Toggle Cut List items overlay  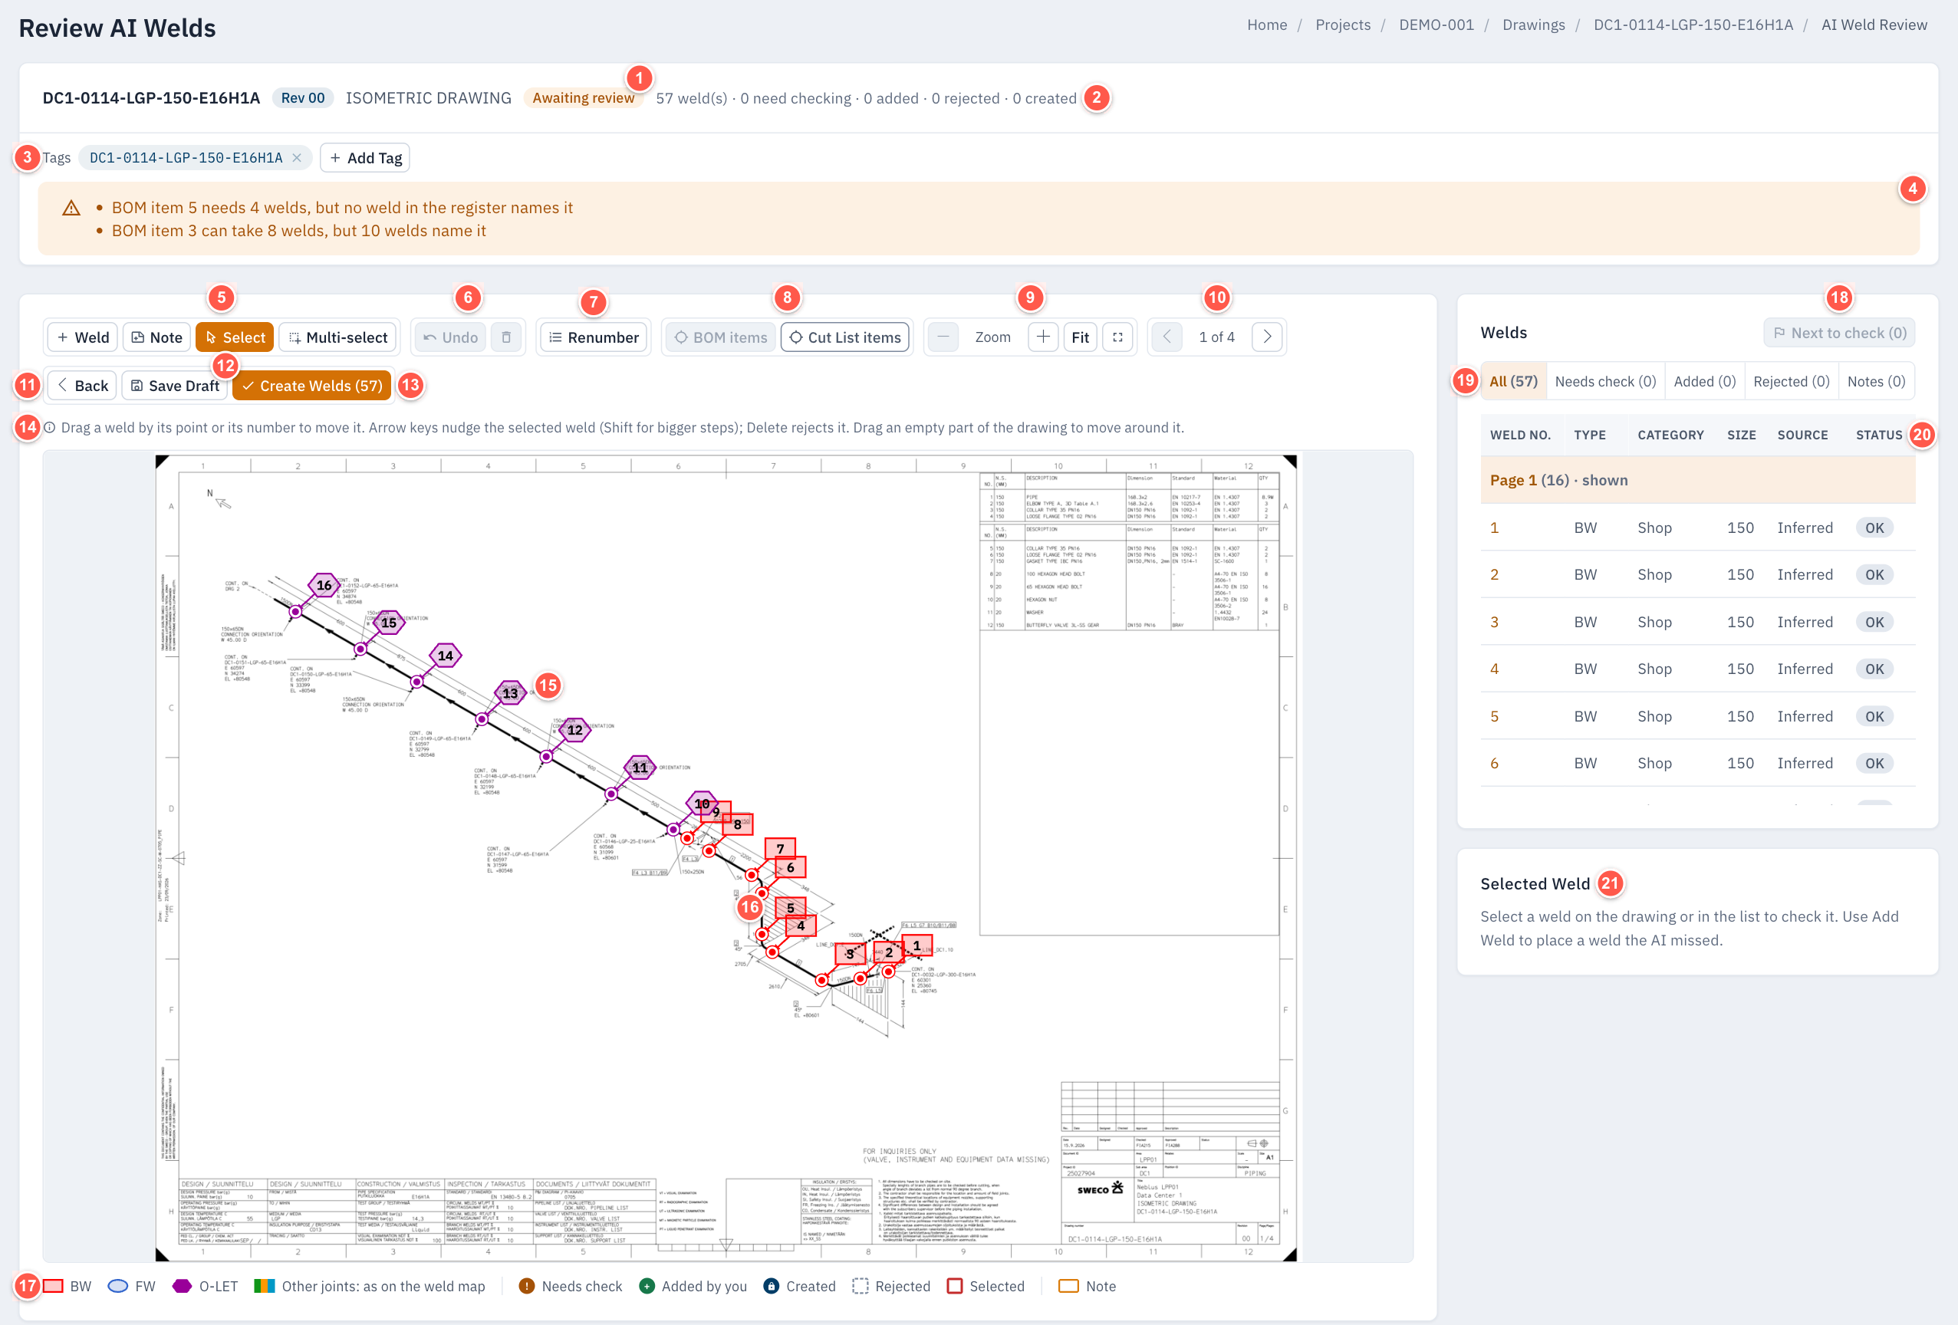(845, 337)
